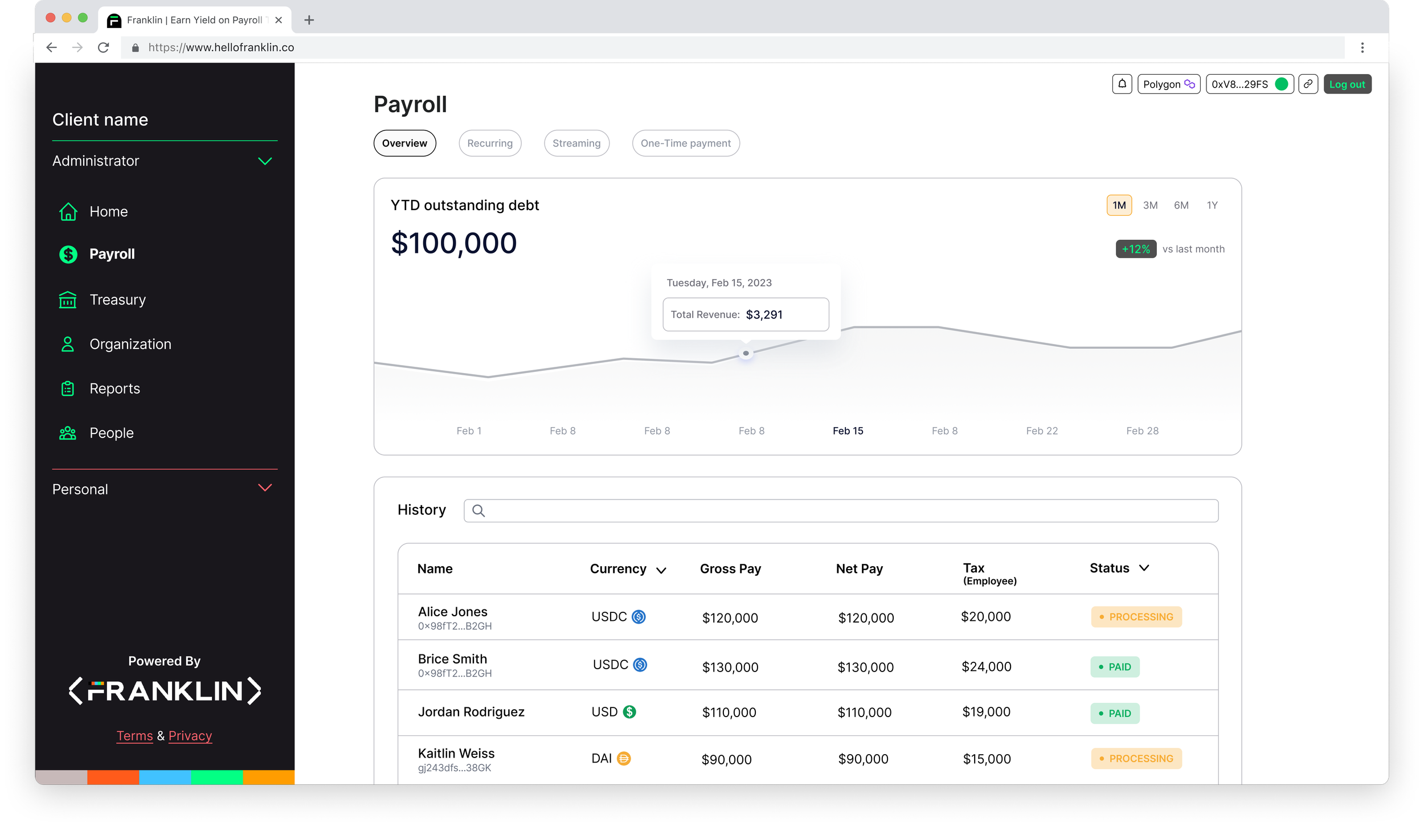Click the notification bell icon
This screenshot has width=1424, height=827.
tap(1122, 84)
